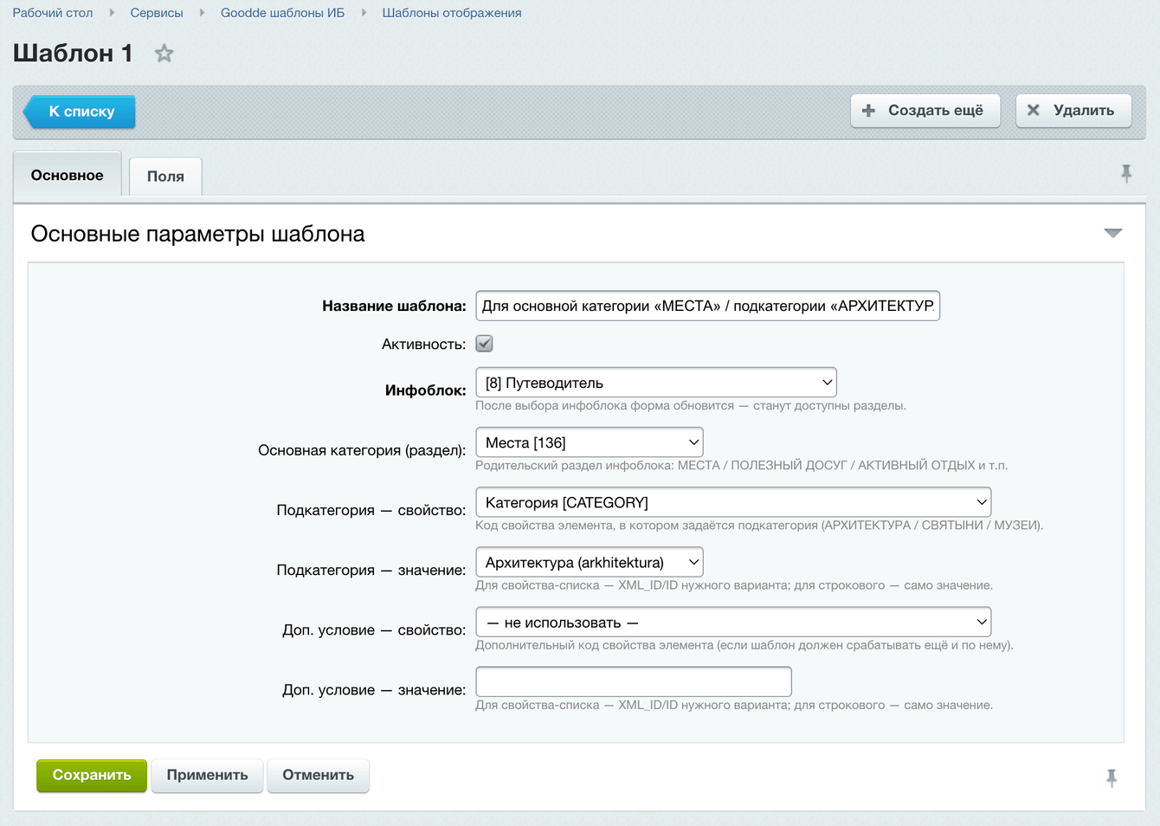Open Сервисы breadcrumb link
This screenshot has width=1160, height=826.
(157, 13)
